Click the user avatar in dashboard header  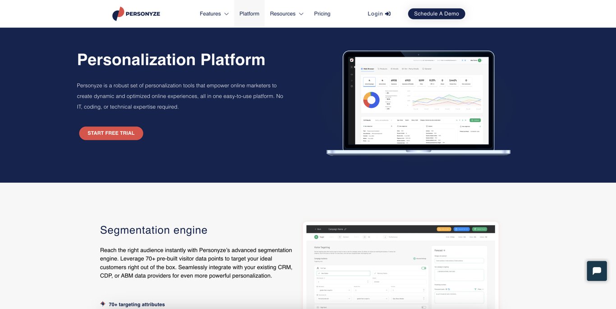click(479, 60)
